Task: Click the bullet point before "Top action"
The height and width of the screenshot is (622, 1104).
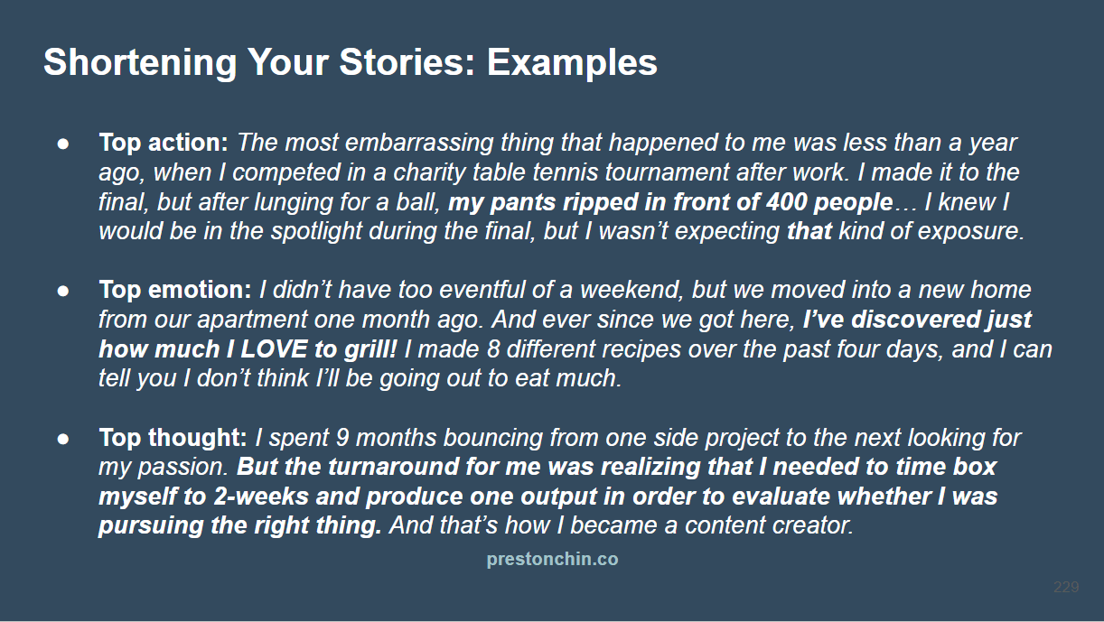Action: (x=63, y=144)
